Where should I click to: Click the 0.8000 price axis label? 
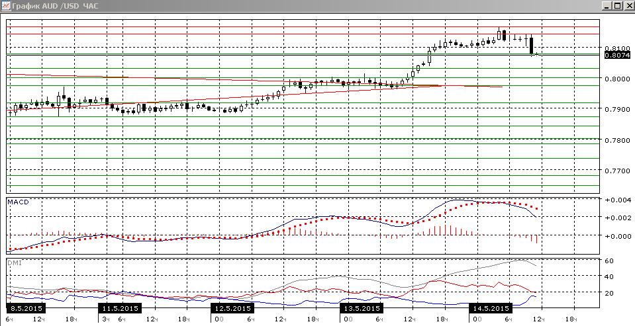pyautogui.click(x=616, y=79)
